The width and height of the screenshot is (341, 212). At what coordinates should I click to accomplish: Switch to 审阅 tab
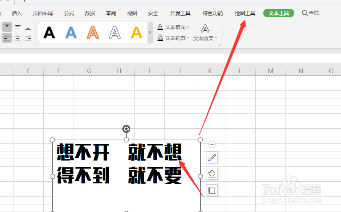point(111,13)
